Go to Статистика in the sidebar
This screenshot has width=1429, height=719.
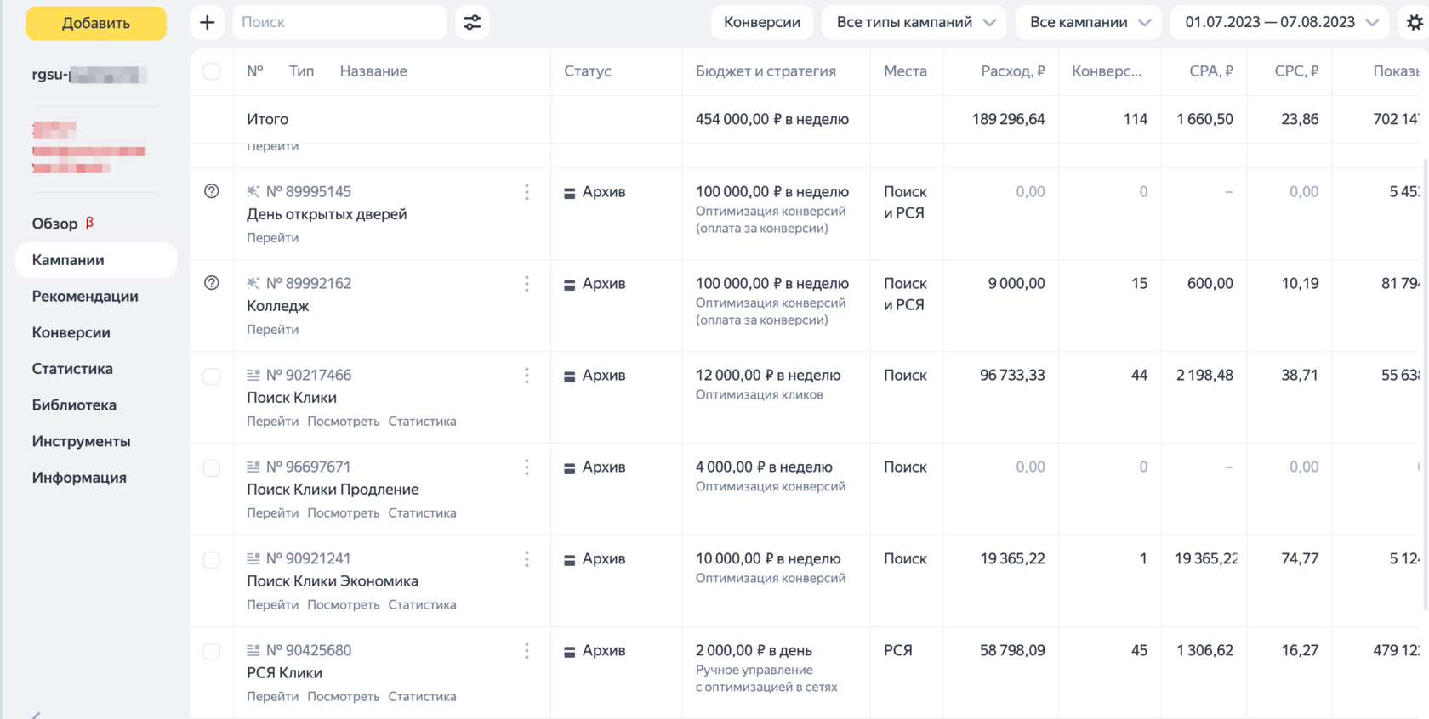click(72, 369)
